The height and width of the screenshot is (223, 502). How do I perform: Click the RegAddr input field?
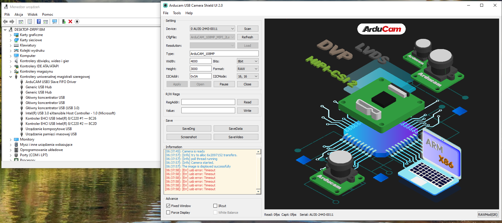tap(208, 102)
